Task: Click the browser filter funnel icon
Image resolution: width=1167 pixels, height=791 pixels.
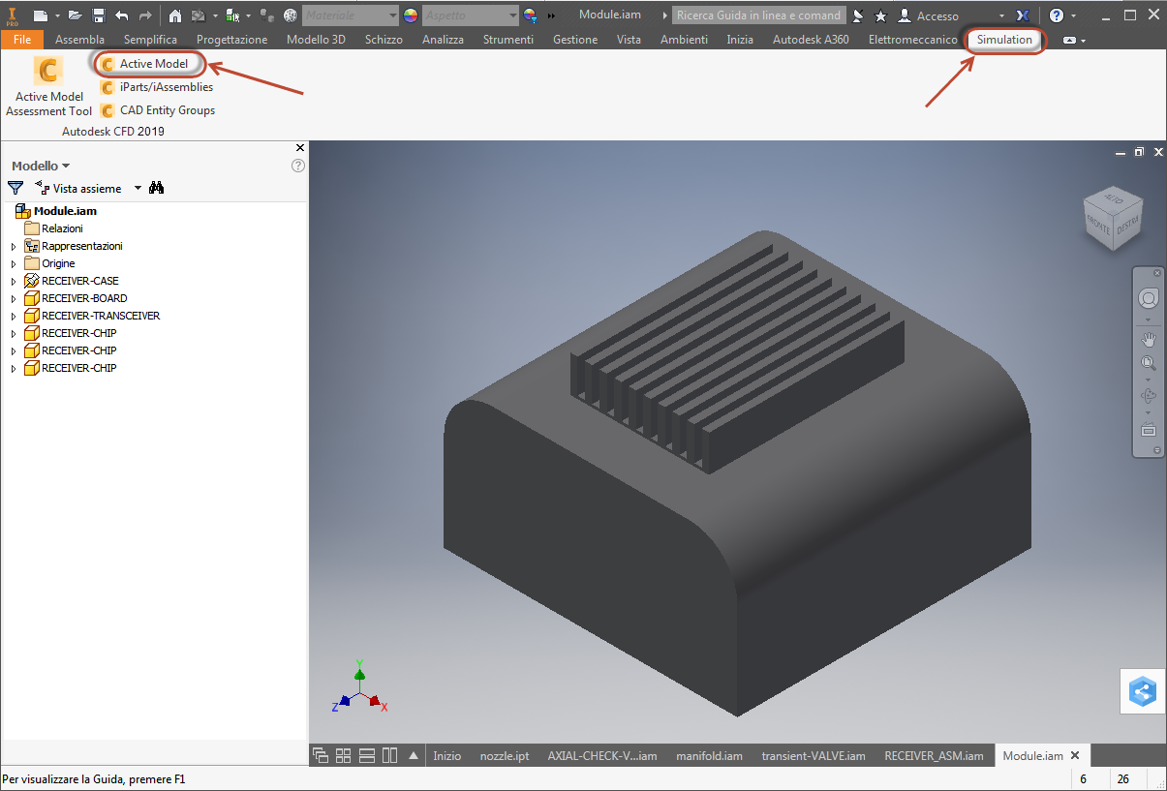Action: pyautogui.click(x=15, y=188)
